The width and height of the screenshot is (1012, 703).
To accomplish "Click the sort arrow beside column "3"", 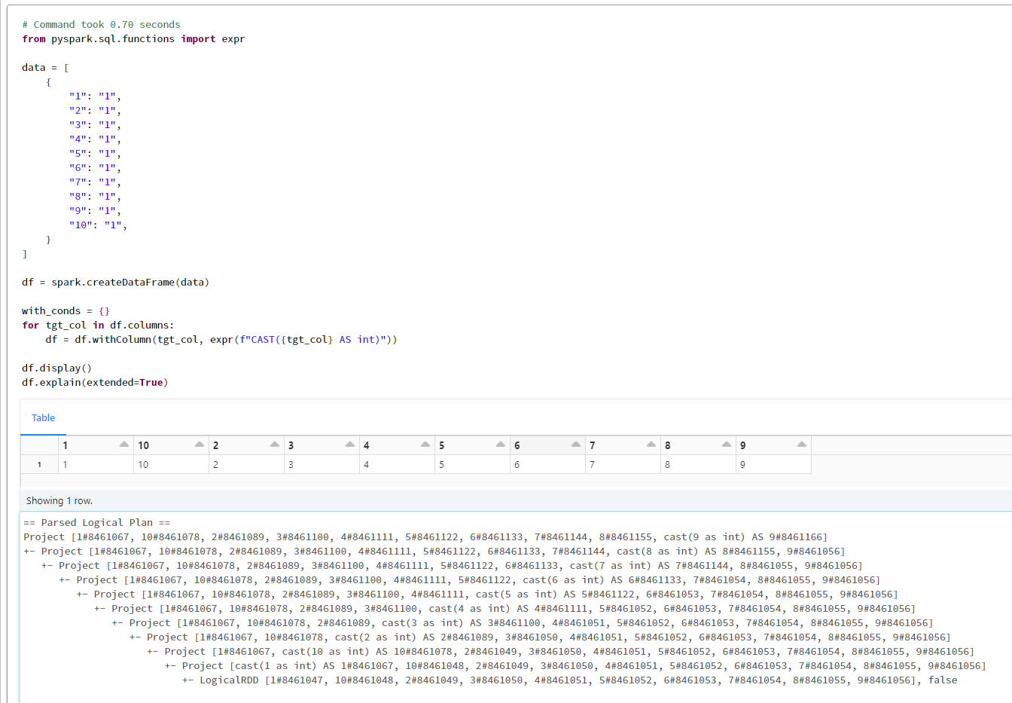I will (349, 445).
